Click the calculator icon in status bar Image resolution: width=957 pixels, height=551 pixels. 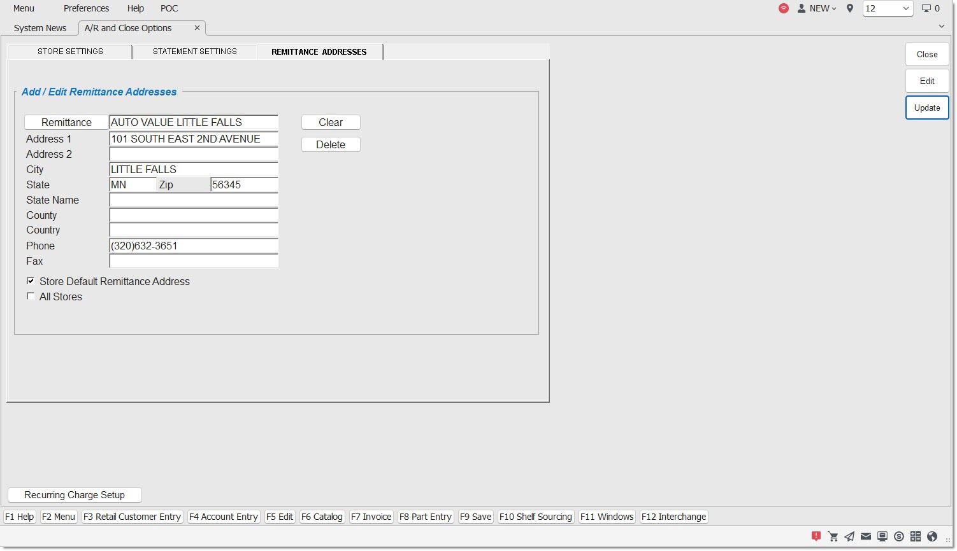point(916,536)
